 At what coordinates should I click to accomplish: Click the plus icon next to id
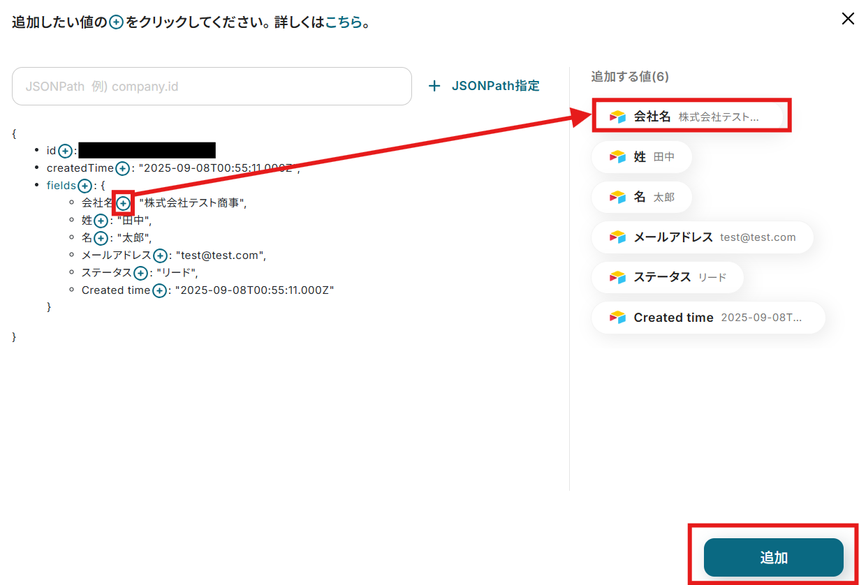(x=65, y=151)
